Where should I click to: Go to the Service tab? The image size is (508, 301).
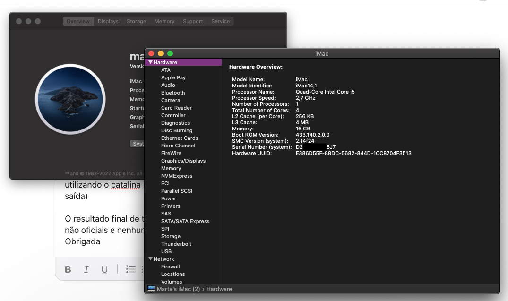220,21
